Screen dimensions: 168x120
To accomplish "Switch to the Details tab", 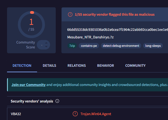I will 50,66.
